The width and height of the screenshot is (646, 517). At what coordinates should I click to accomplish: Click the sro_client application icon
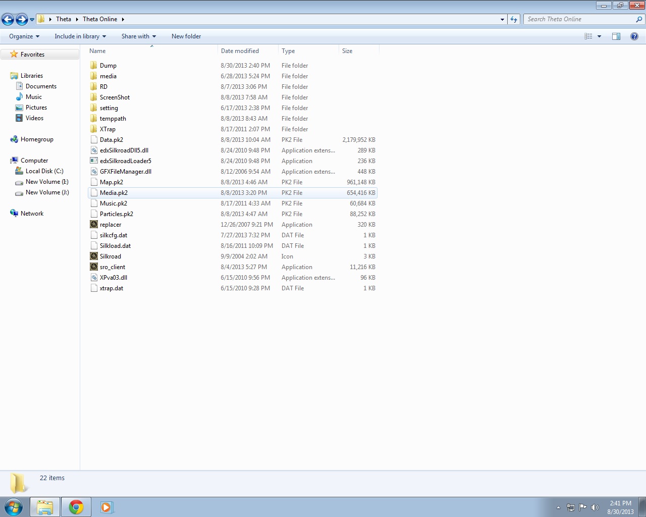click(x=94, y=267)
